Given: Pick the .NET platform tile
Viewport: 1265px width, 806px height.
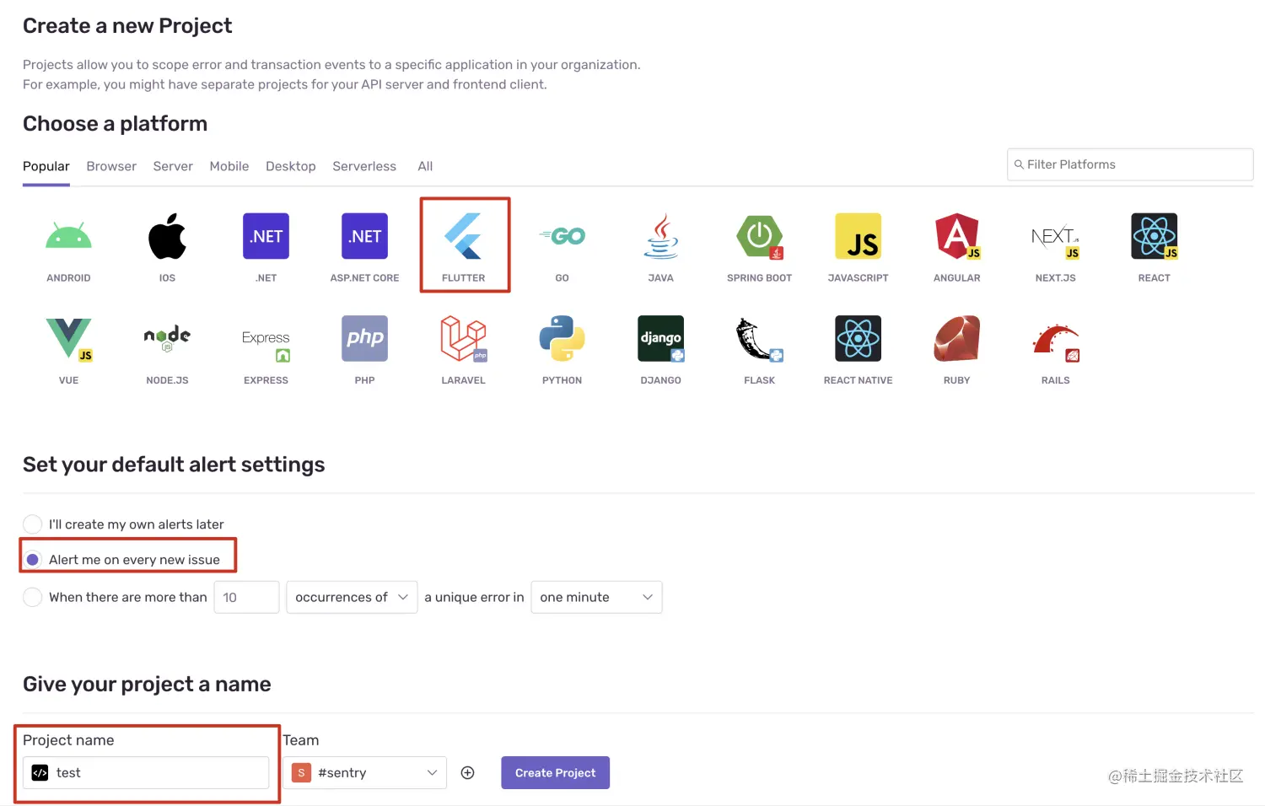Looking at the screenshot, I should [x=266, y=237].
